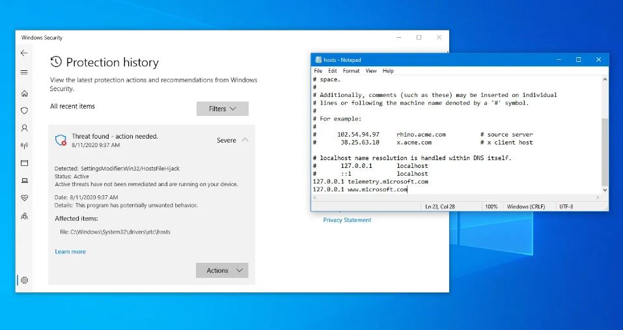Click the threat shield icon with red X
623x330 pixels.
pos(61,140)
